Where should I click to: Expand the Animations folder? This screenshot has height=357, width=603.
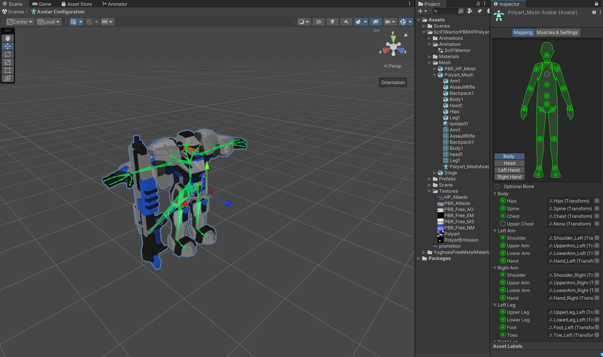(x=429, y=38)
